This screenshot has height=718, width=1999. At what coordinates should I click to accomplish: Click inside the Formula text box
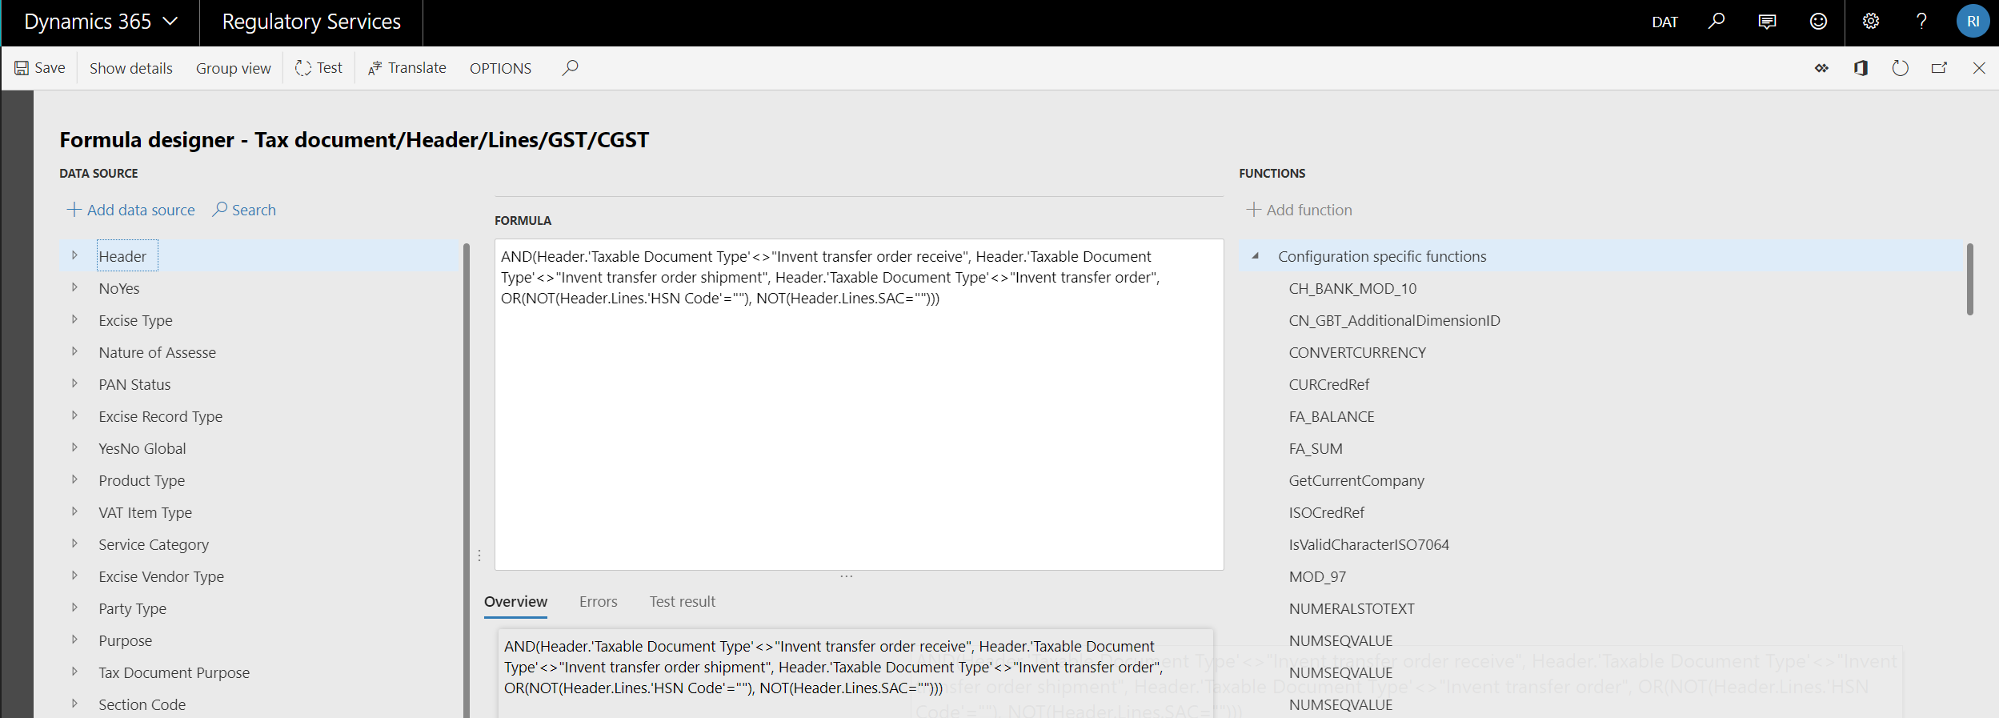point(859,404)
